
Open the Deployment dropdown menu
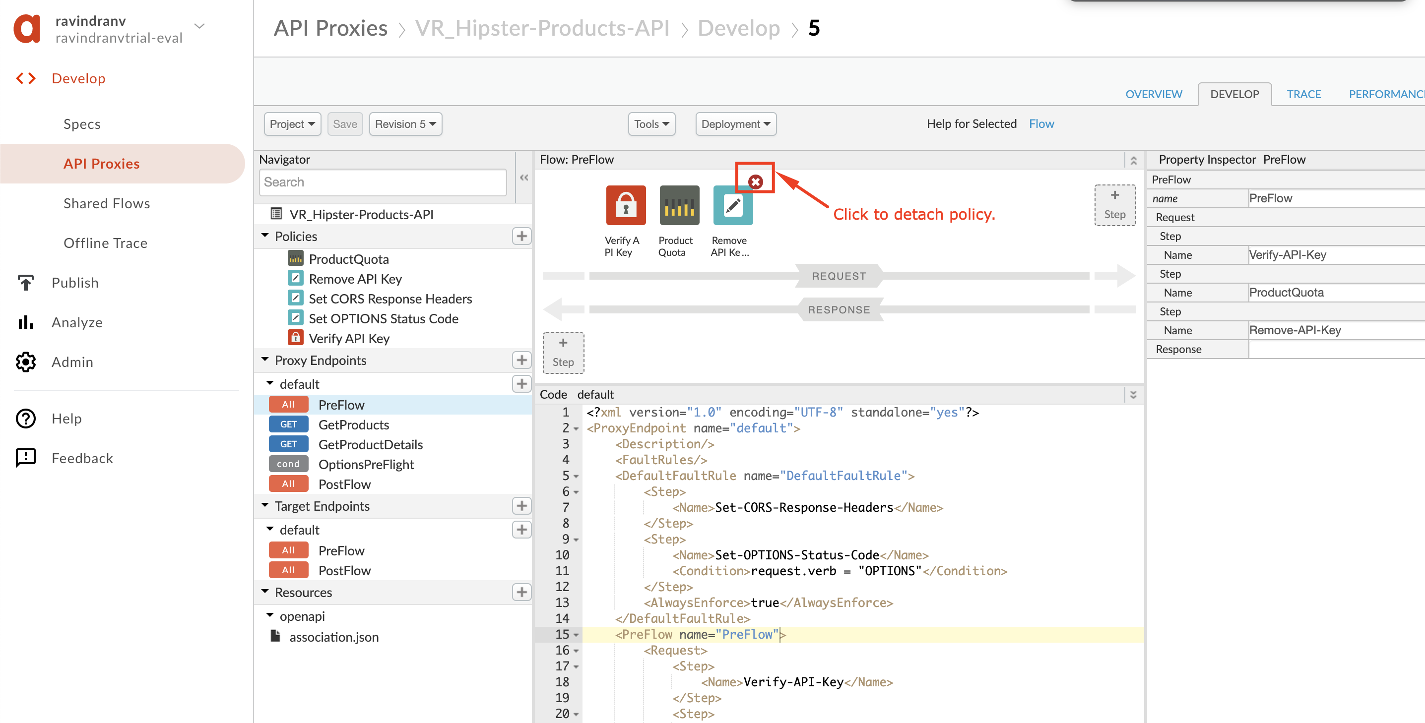tap(736, 124)
